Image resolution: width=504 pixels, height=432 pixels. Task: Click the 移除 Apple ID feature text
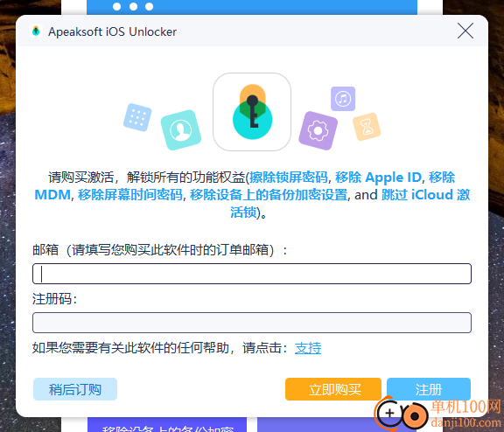(x=378, y=178)
